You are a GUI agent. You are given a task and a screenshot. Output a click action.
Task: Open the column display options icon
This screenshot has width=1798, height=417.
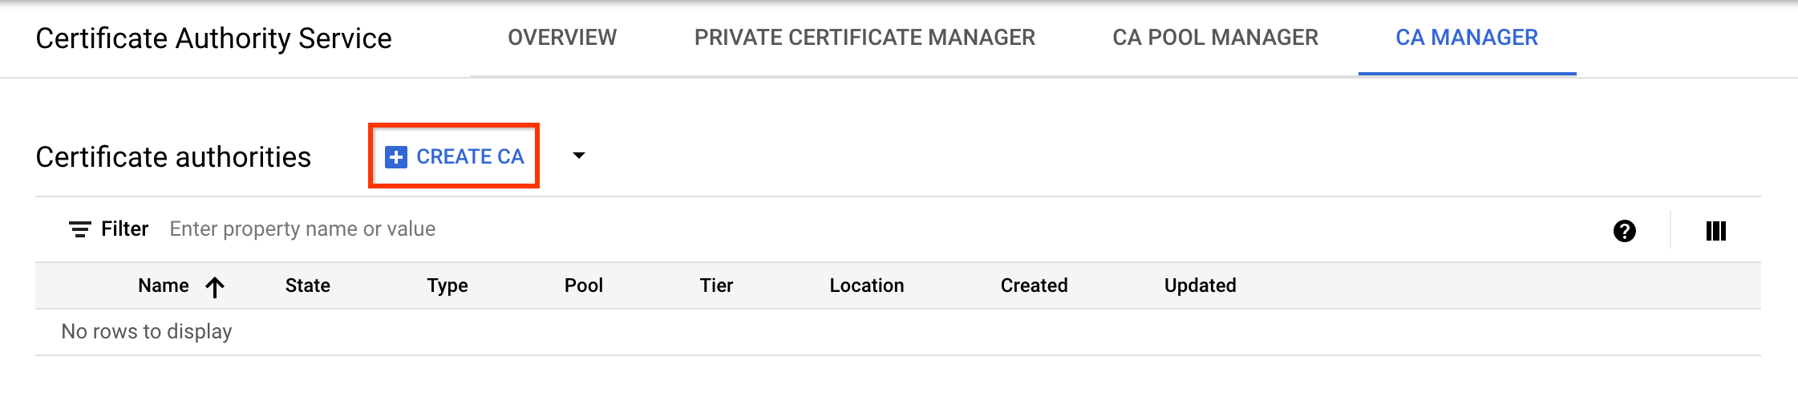1715,231
